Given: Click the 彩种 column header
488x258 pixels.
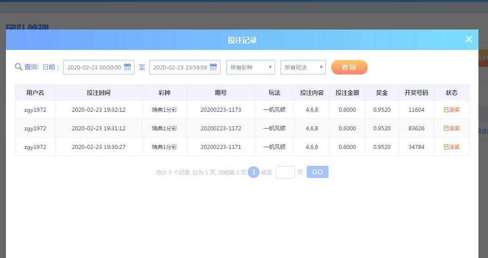Looking at the screenshot, I should pyautogui.click(x=164, y=93).
